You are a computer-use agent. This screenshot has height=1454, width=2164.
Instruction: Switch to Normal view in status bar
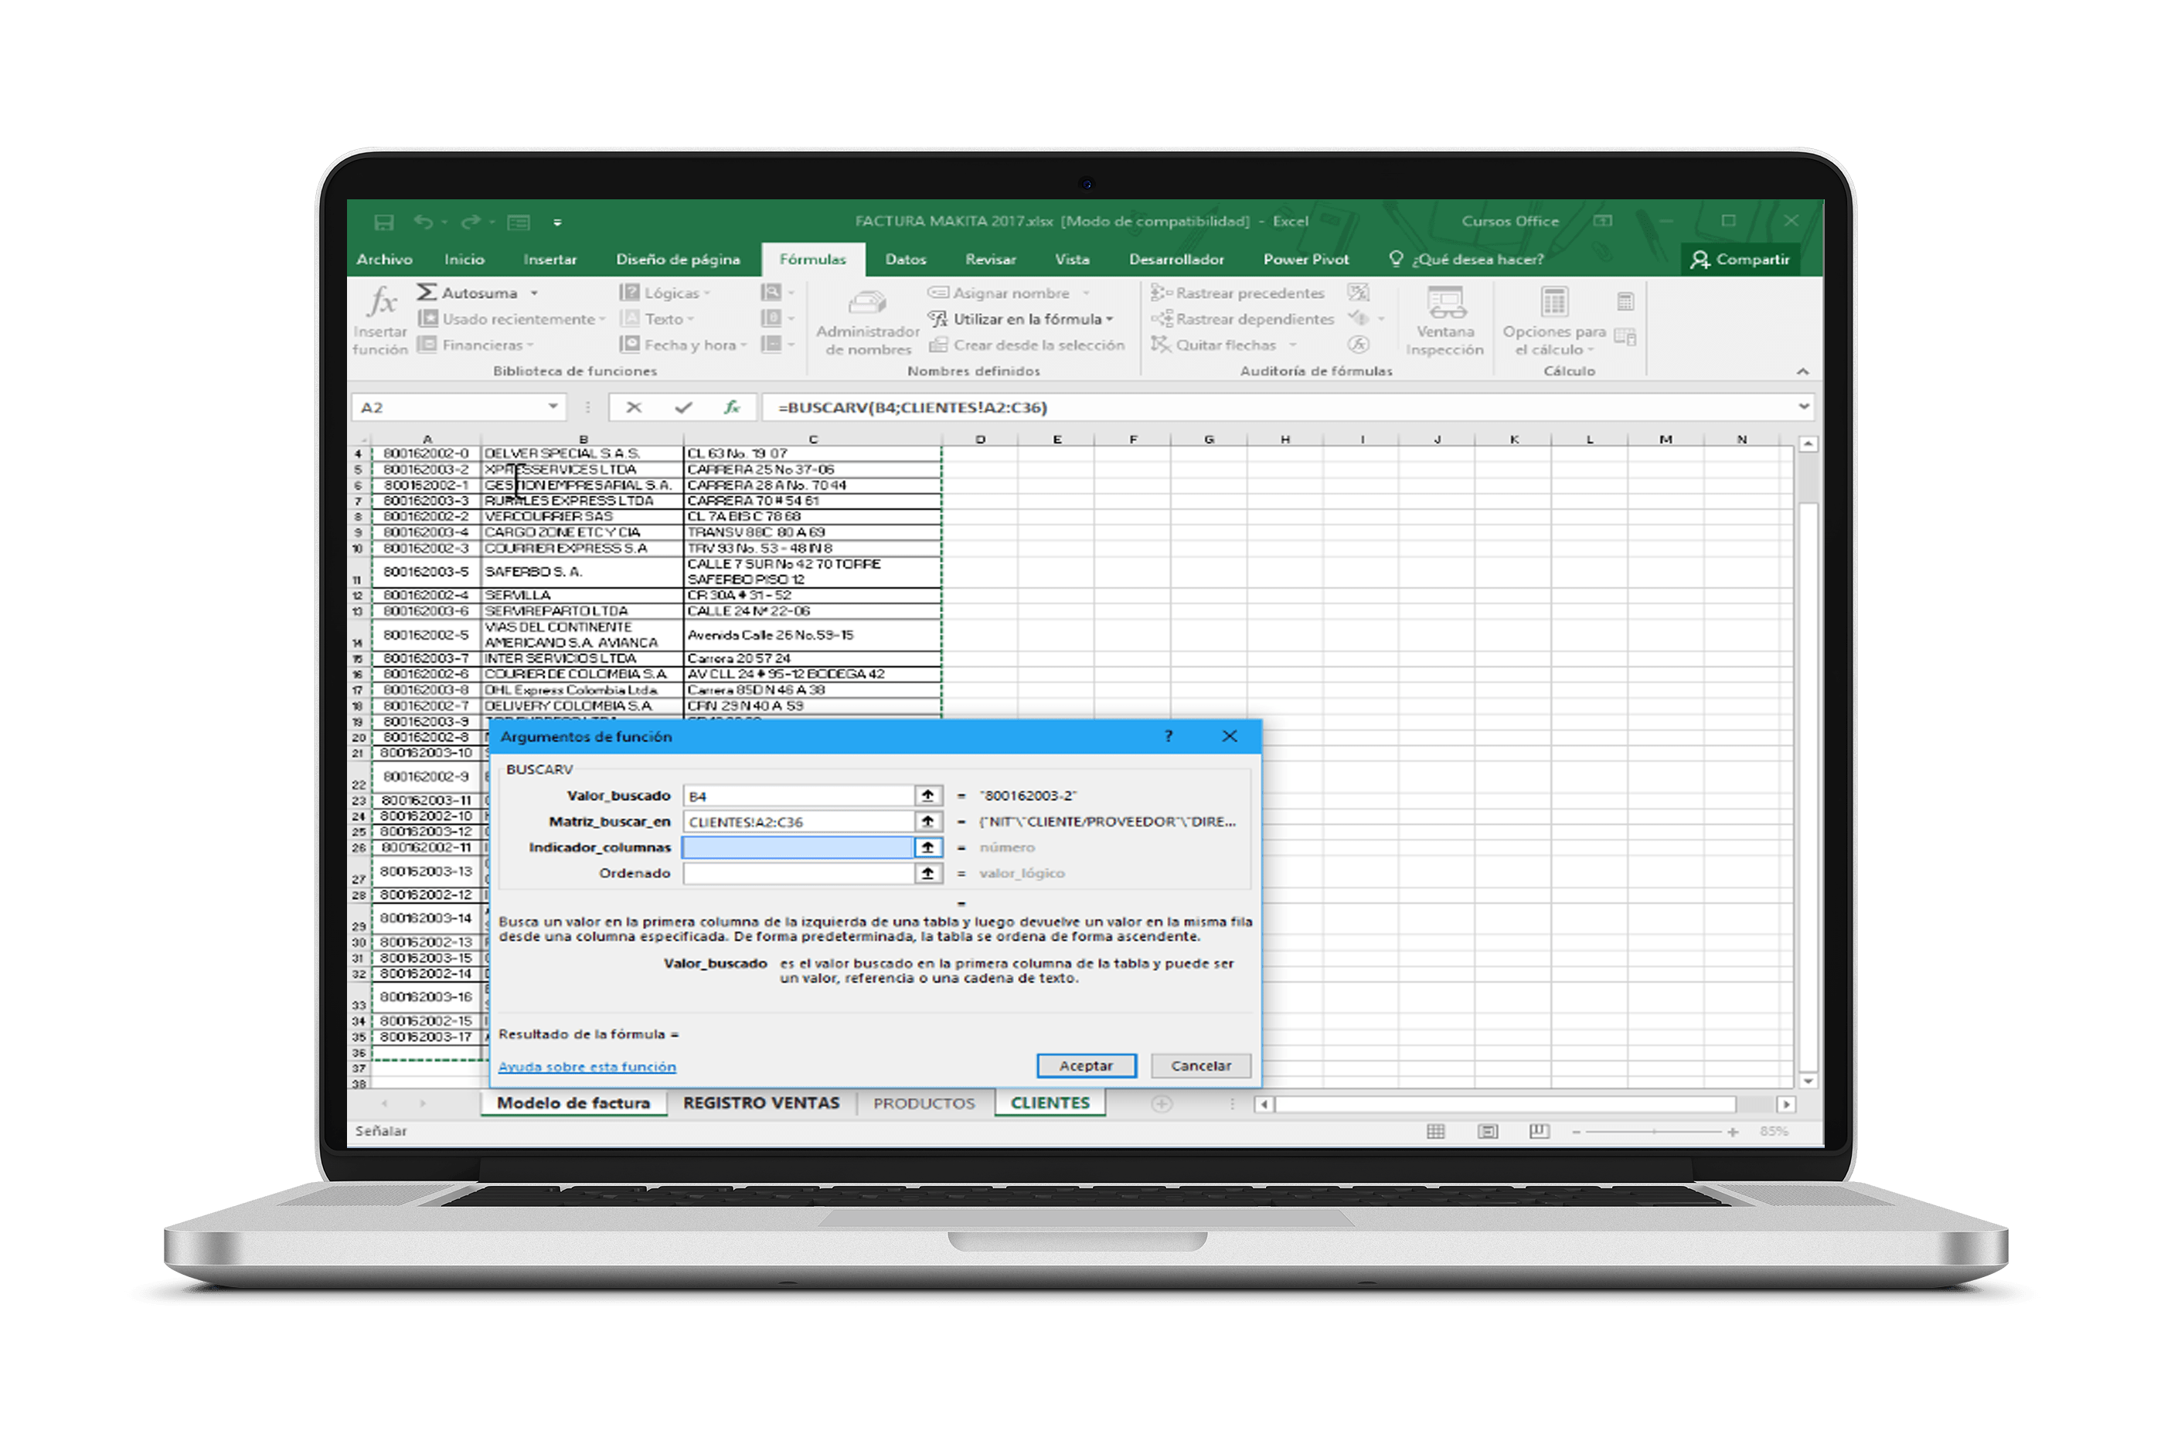tap(1436, 1131)
